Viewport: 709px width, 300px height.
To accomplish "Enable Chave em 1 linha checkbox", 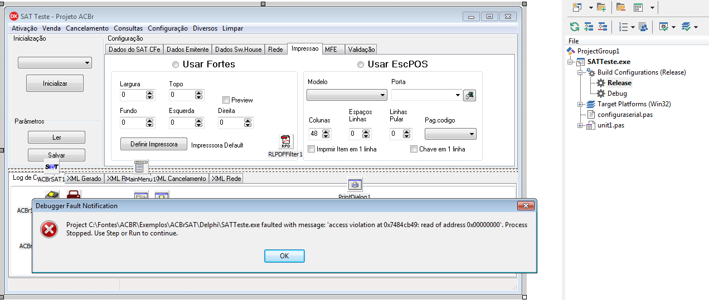I will [414, 149].
